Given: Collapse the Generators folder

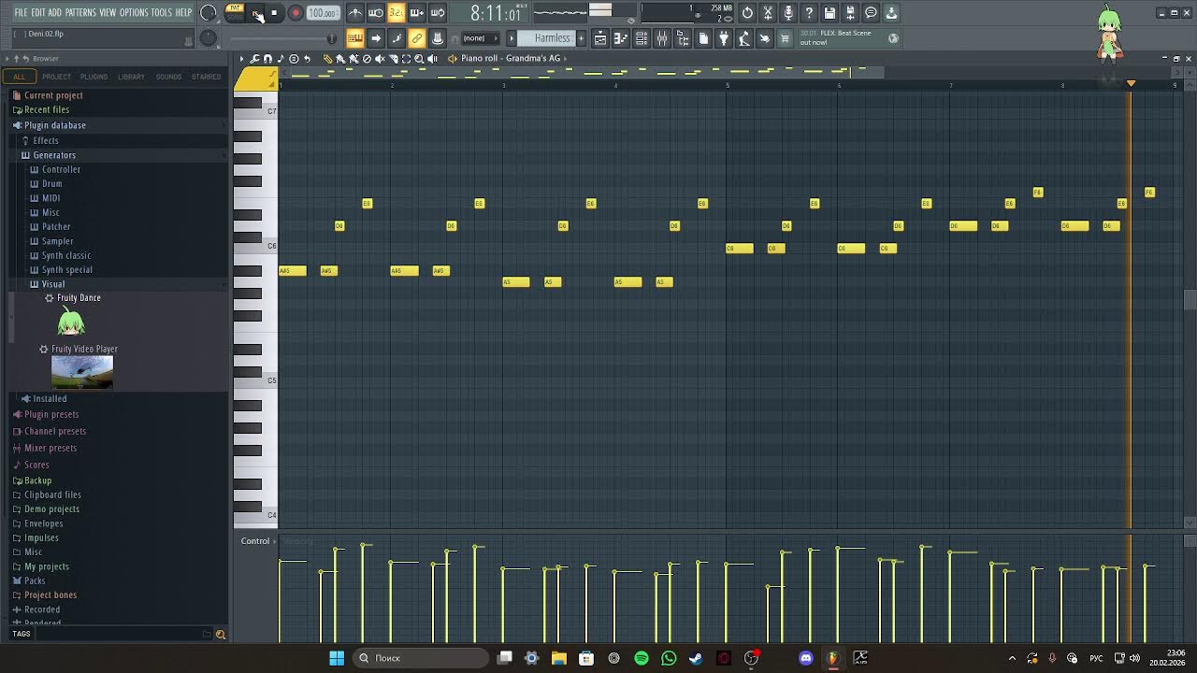Looking at the screenshot, I should [54, 155].
